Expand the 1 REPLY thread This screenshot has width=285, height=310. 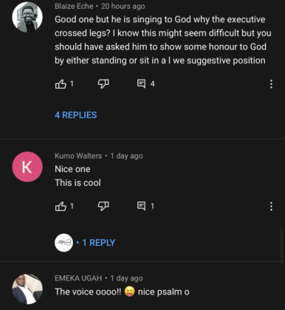(x=99, y=243)
